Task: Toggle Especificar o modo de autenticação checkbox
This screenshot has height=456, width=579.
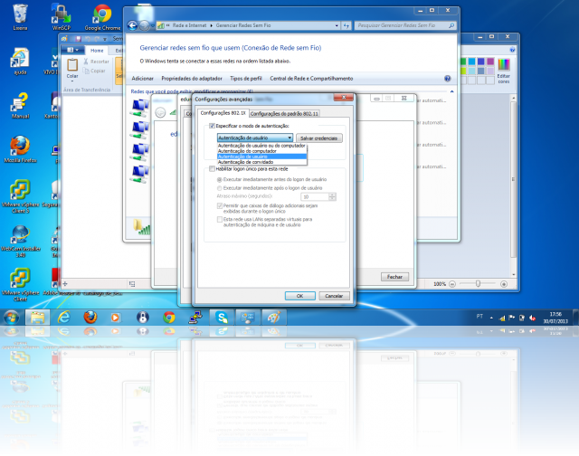Action: coord(212,126)
